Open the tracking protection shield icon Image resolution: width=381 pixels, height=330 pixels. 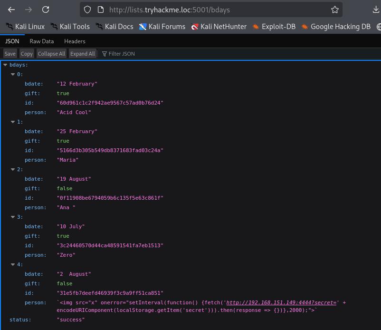87,10
